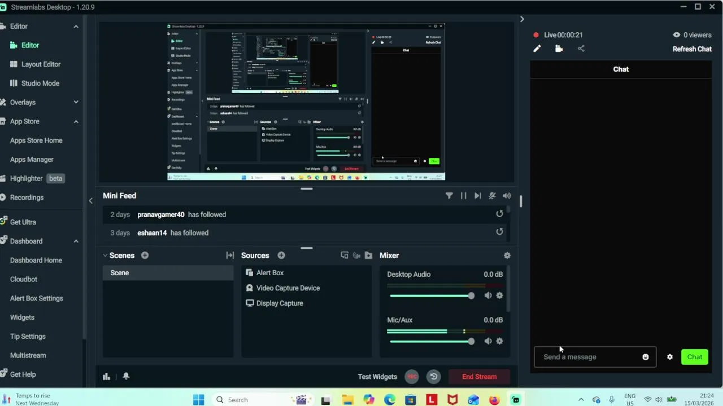The height and width of the screenshot is (406, 723).
Task: Open Apps Store Home
Action: 36,140
